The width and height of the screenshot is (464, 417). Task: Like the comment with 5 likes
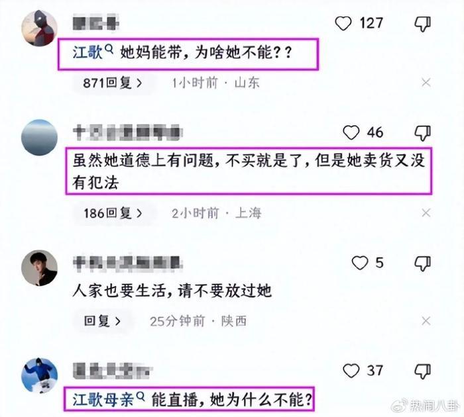360,263
